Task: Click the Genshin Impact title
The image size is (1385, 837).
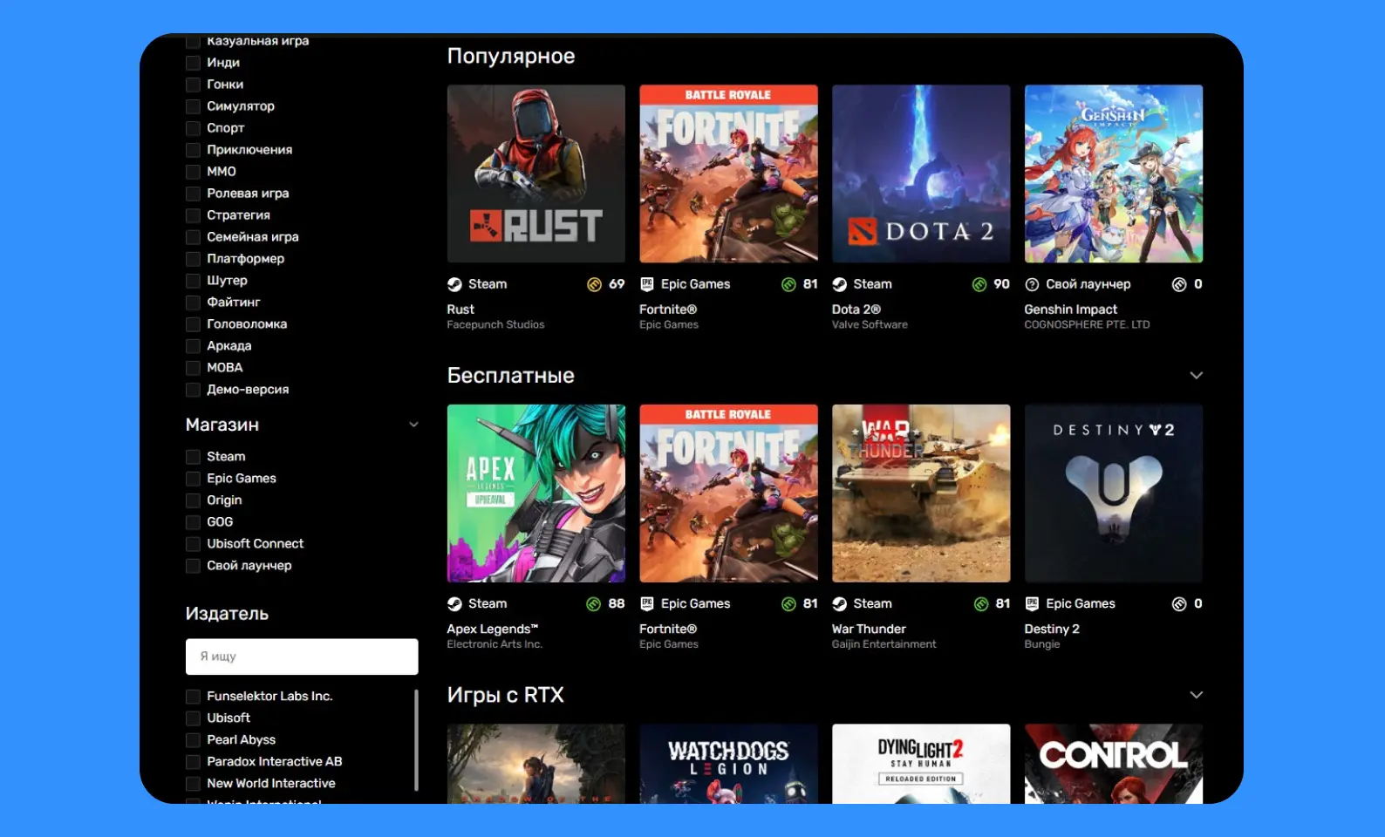Action: [x=1070, y=310]
